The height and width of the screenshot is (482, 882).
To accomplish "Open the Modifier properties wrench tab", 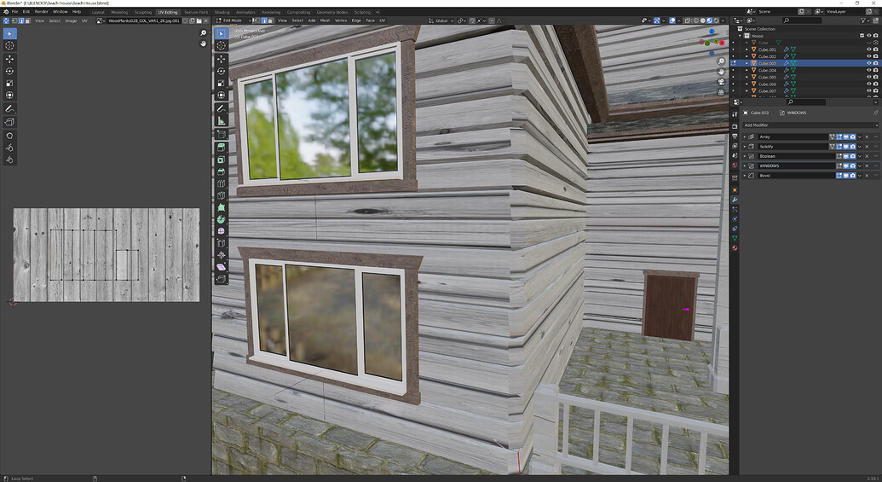I will tap(735, 200).
